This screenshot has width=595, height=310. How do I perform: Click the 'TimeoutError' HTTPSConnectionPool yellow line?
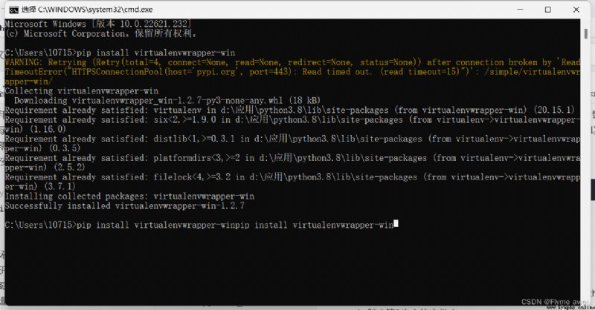click(x=292, y=71)
